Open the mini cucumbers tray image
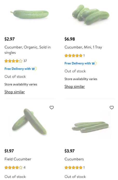 (91, 14)
